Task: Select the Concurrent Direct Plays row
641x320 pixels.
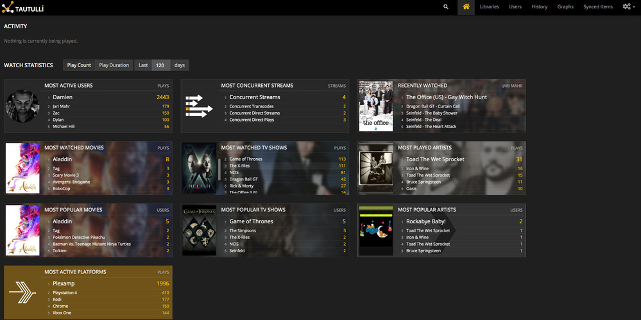Action: [x=286, y=120]
